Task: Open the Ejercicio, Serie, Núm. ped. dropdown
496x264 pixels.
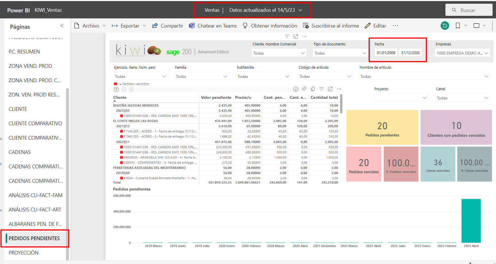Action: coord(141,76)
